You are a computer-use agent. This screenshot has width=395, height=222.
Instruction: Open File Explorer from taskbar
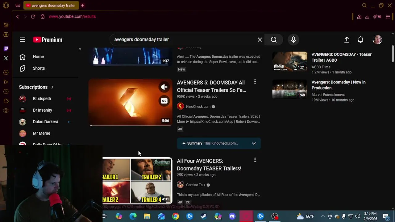147,216
